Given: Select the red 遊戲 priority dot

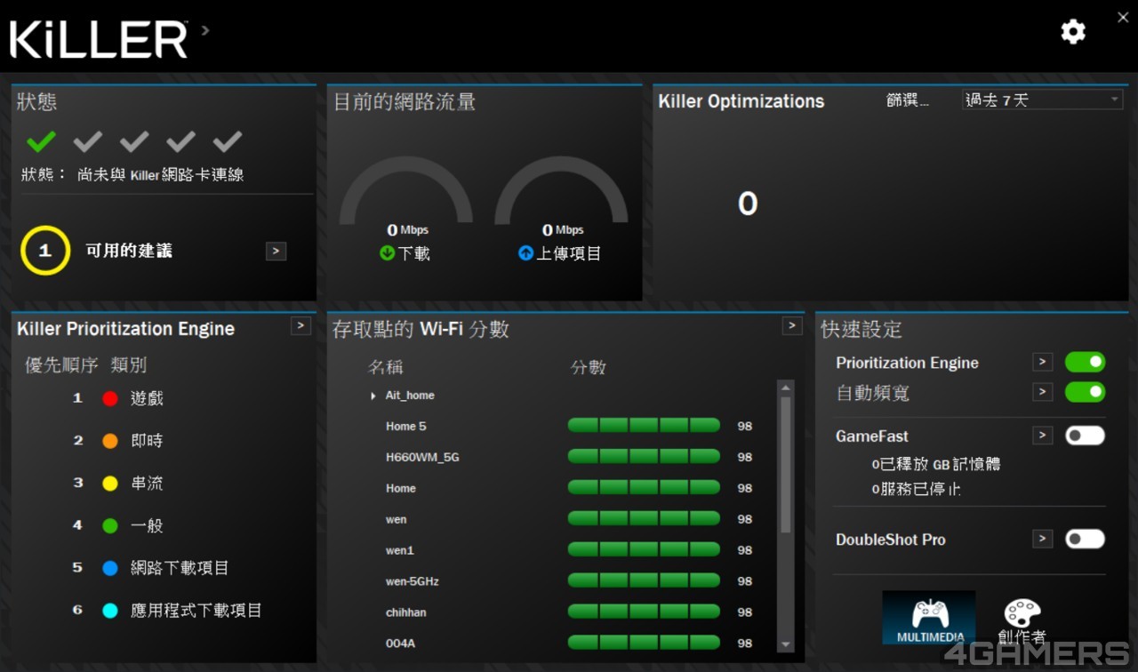Looking at the screenshot, I should (x=110, y=398).
